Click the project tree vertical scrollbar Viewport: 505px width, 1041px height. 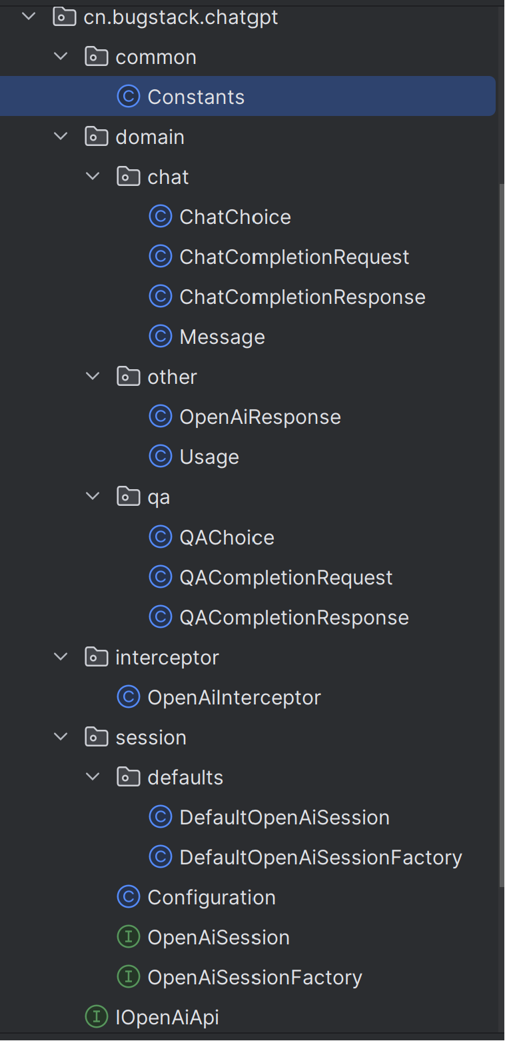(x=502, y=533)
